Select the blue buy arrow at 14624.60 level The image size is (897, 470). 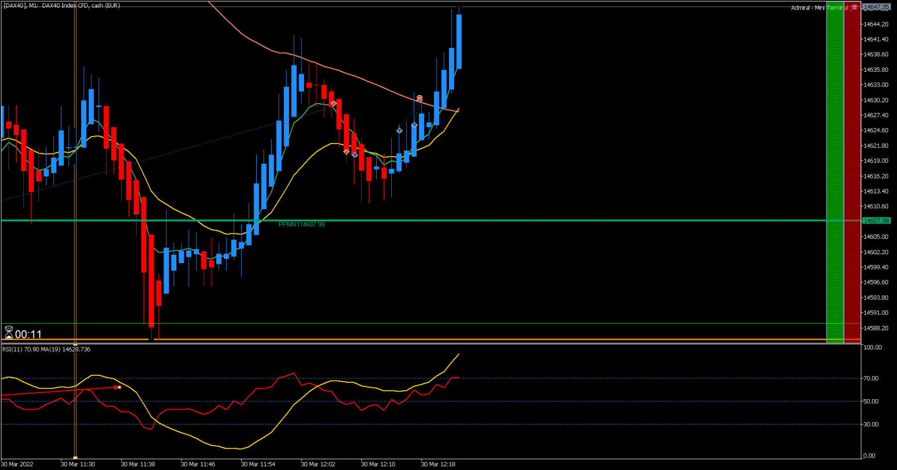[399, 130]
